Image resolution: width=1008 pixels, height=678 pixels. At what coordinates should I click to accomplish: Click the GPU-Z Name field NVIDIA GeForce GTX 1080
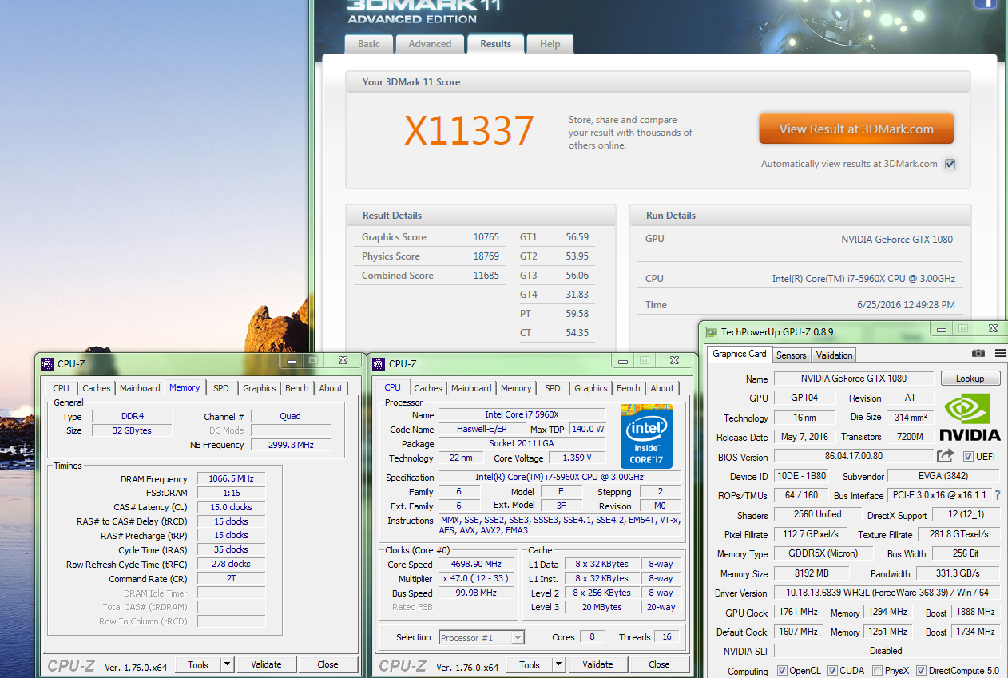coord(853,379)
